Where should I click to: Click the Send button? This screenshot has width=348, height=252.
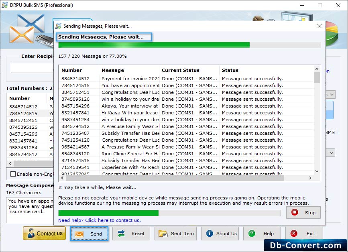point(89,234)
